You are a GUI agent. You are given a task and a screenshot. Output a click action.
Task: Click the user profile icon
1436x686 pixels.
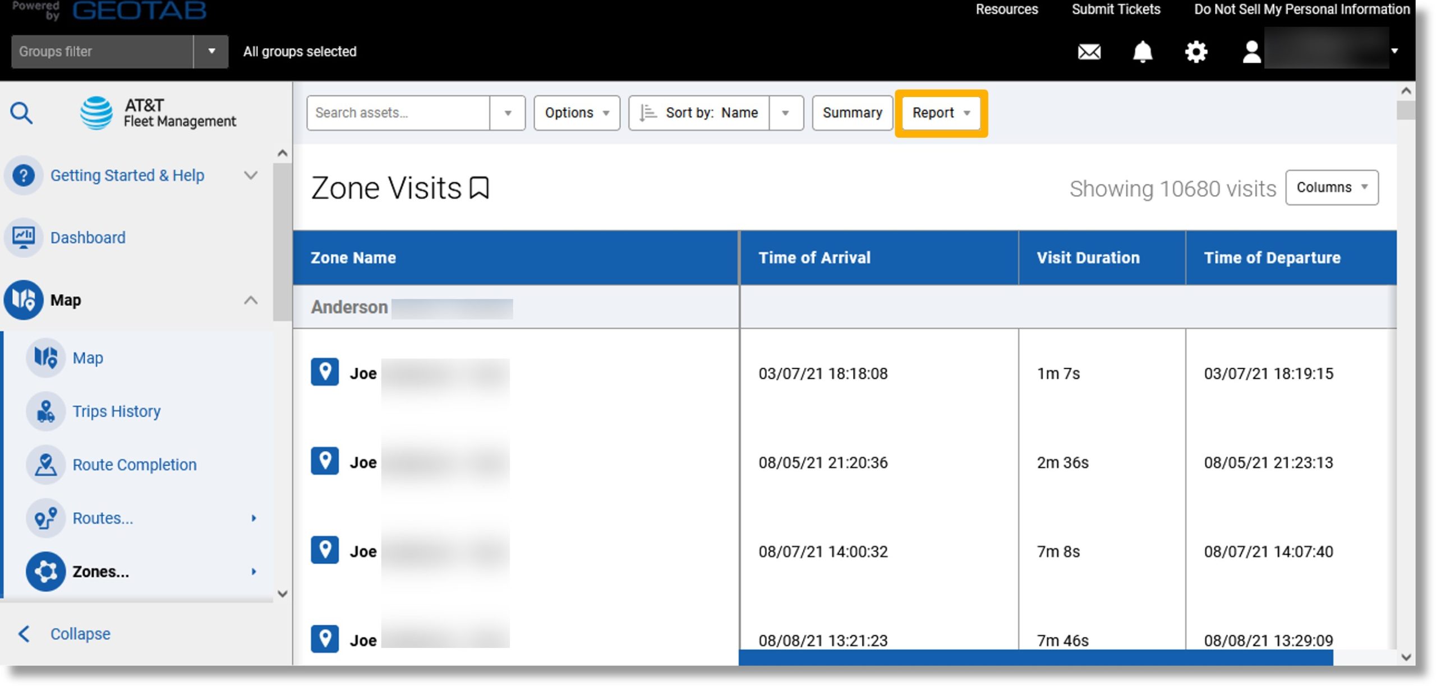pos(1251,52)
